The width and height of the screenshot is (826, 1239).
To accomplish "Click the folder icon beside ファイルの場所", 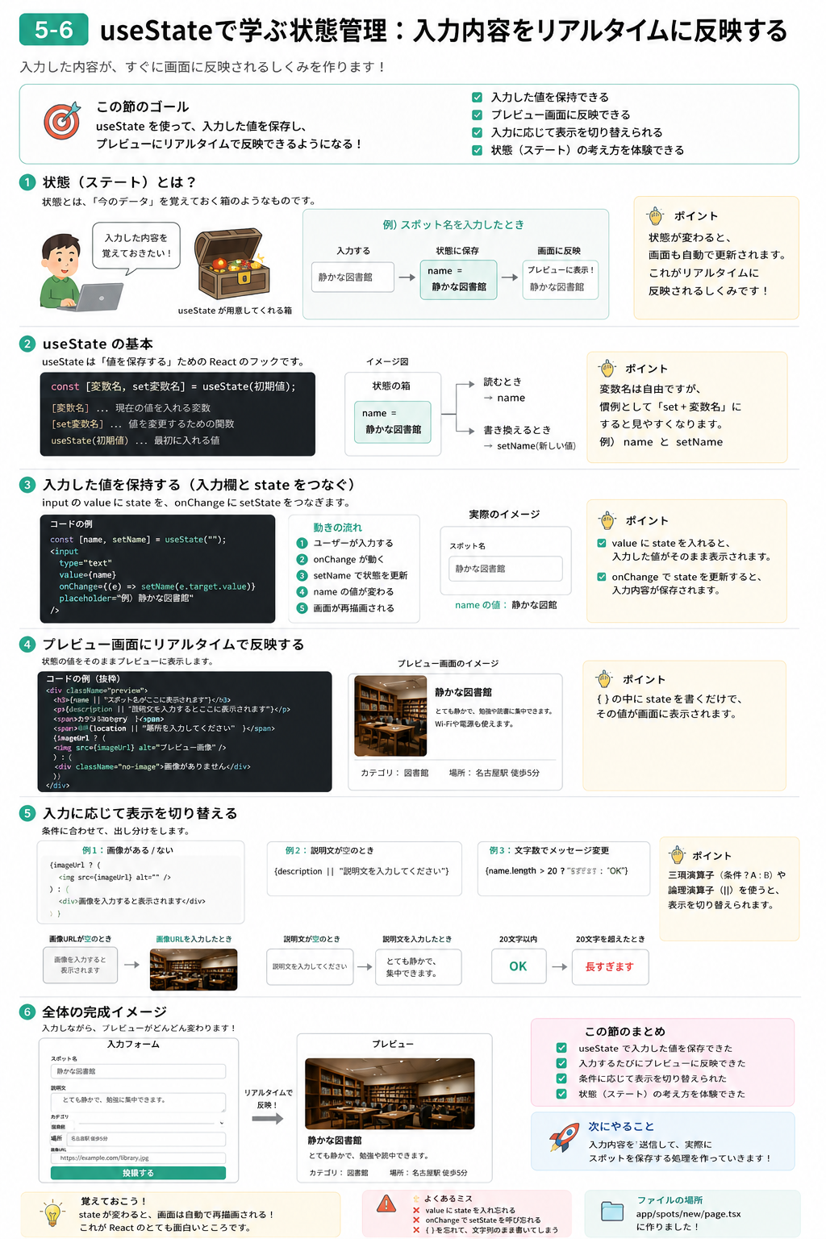I will click(x=612, y=1212).
